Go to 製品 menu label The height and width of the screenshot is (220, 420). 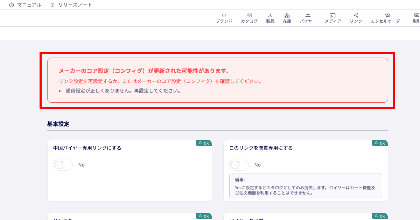coord(270,21)
